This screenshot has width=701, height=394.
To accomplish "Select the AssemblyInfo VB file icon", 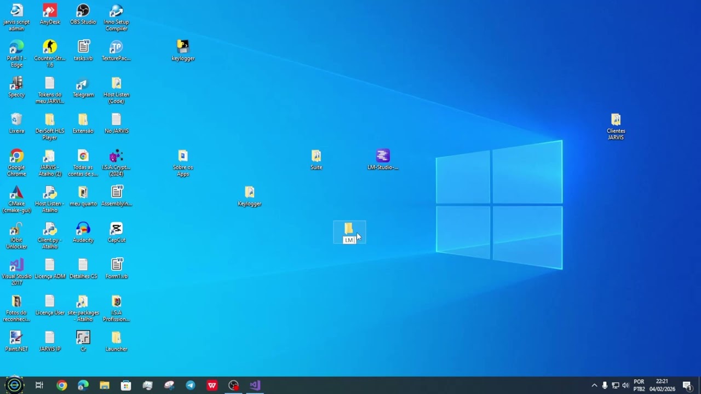I will coord(116,196).
